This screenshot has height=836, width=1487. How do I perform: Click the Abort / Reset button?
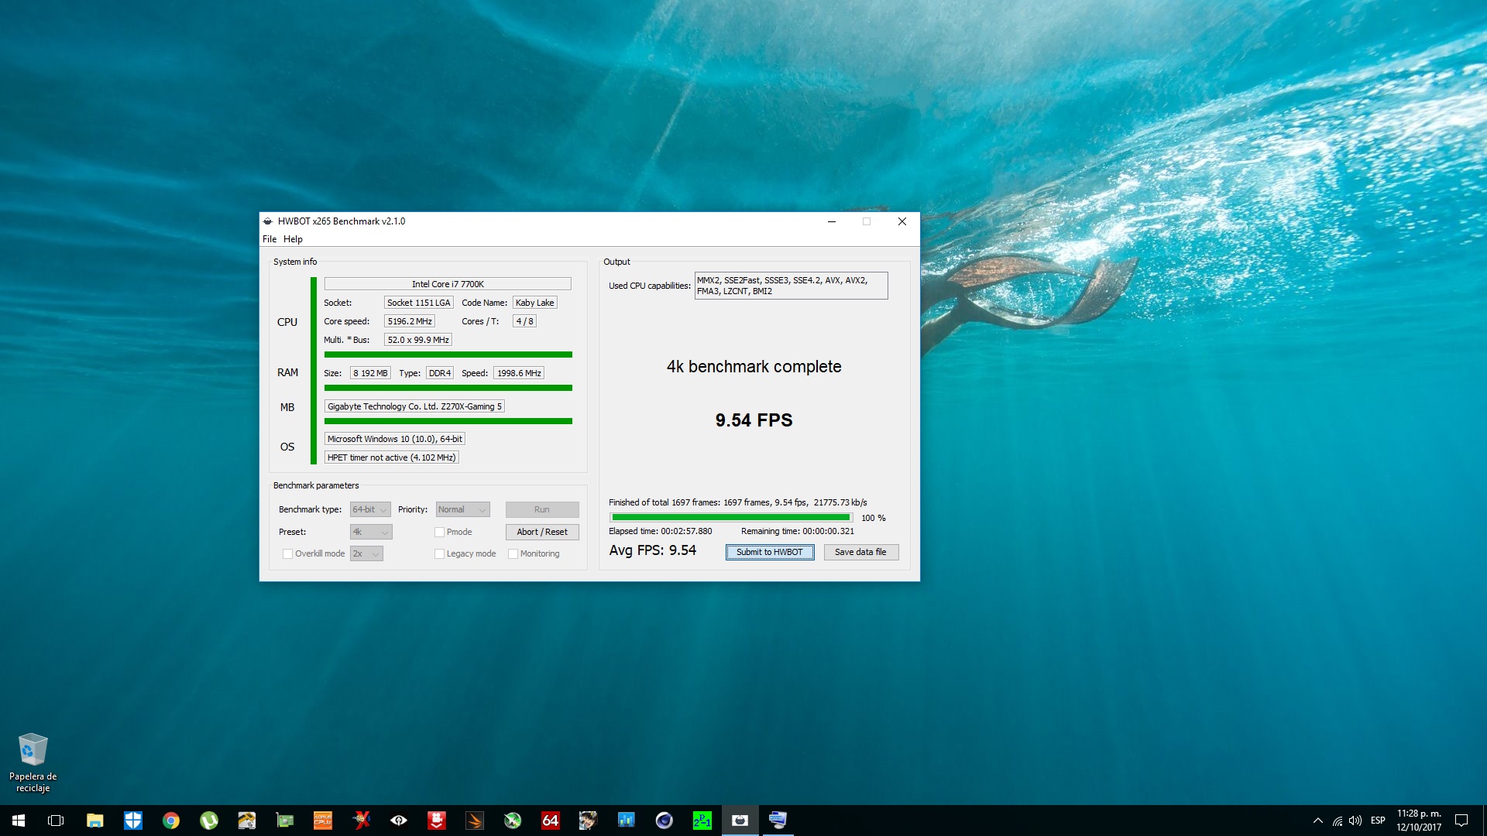tap(542, 533)
